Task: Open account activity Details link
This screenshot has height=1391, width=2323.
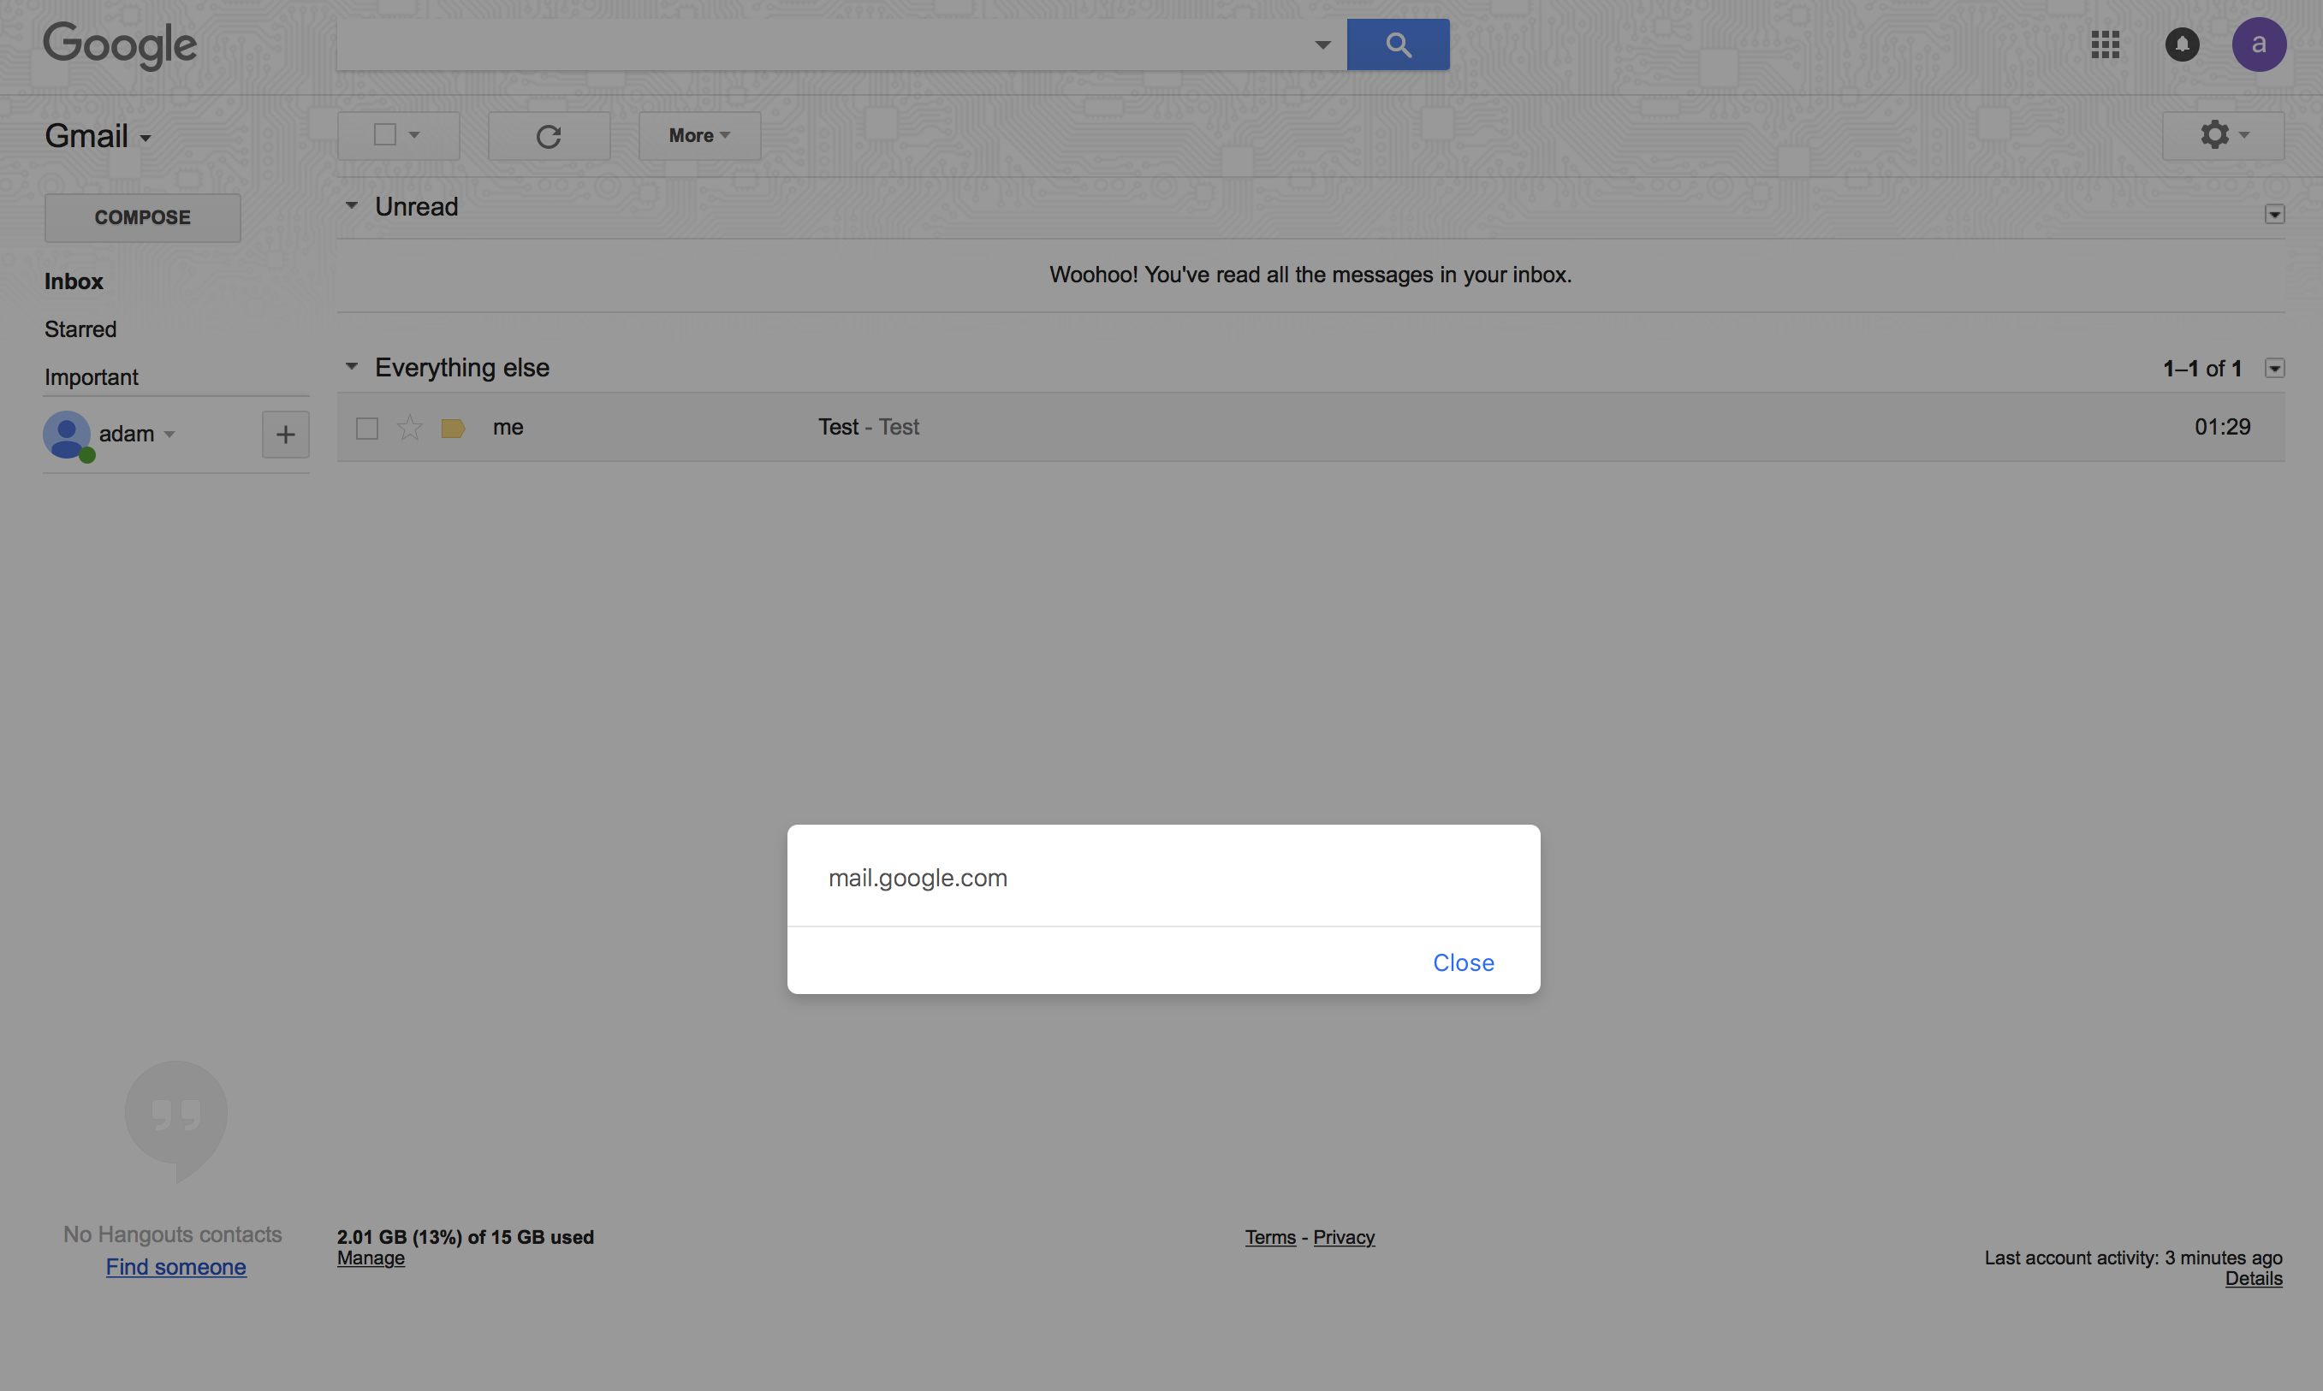Action: click(x=2254, y=1279)
